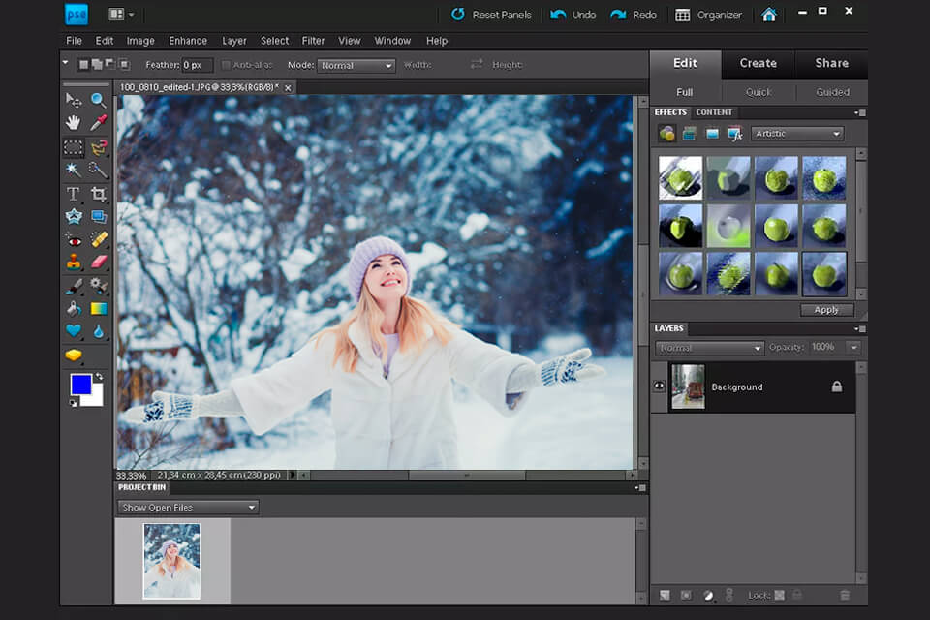Image resolution: width=930 pixels, height=620 pixels.
Task: Toggle the lock on Background layer
Action: (x=836, y=387)
